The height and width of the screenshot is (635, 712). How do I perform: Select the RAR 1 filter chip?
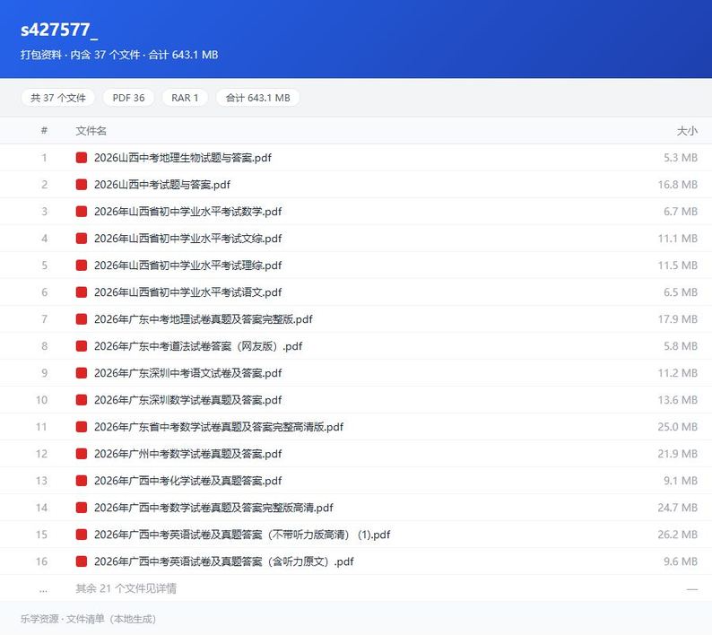click(x=185, y=98)
